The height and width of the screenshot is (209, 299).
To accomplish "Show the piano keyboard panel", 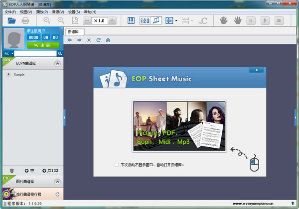I will 132,21.
